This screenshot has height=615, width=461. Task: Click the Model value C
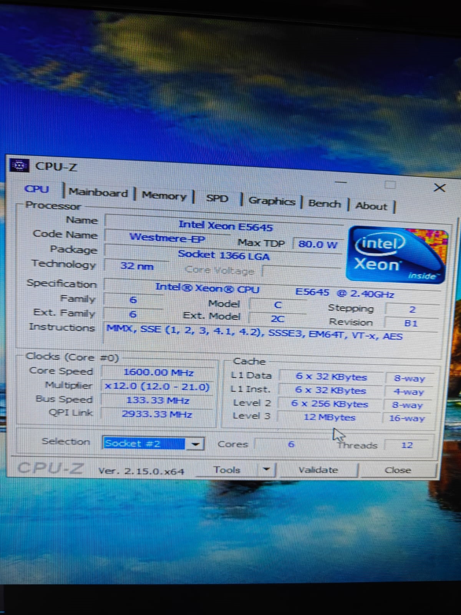coord(278,305)
